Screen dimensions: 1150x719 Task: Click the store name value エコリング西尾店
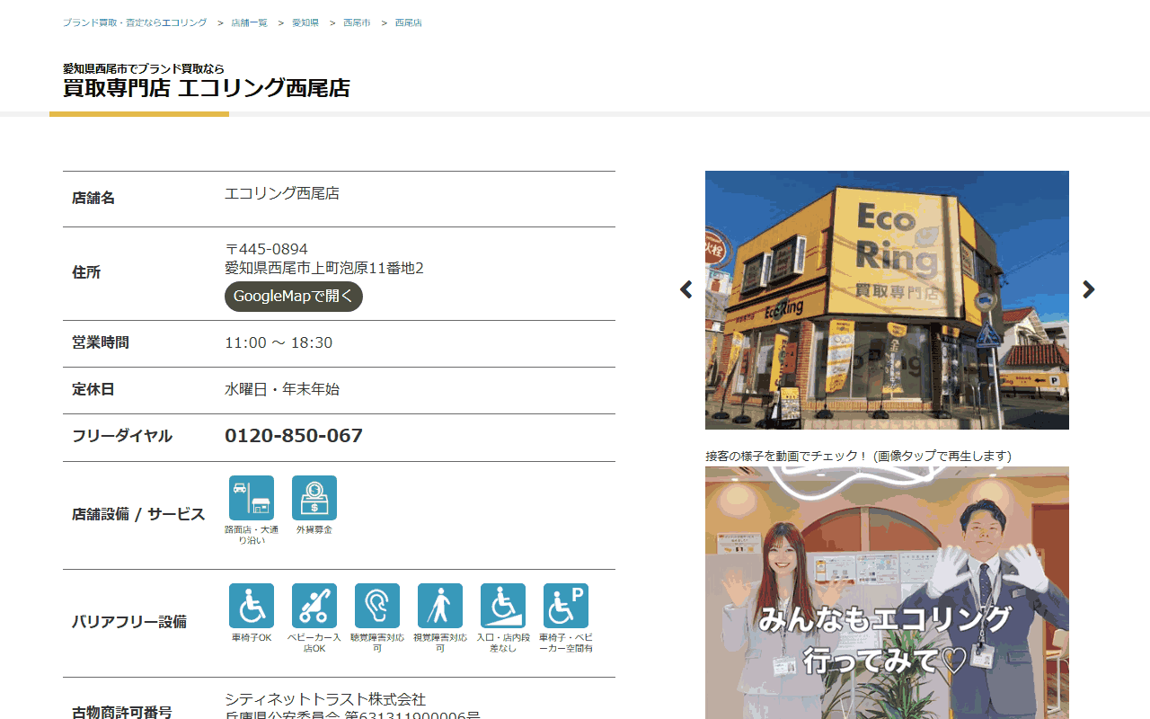tap(282, 193)
